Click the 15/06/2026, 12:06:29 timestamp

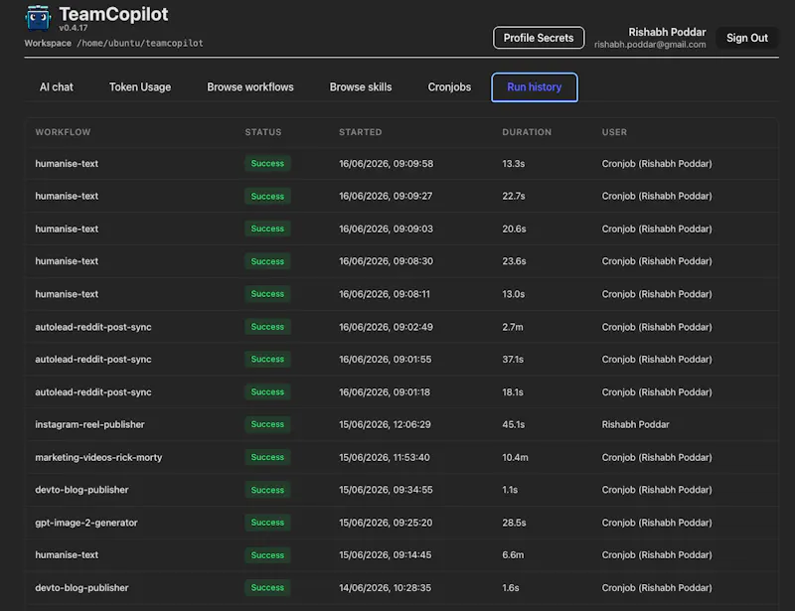click(385, 425)
